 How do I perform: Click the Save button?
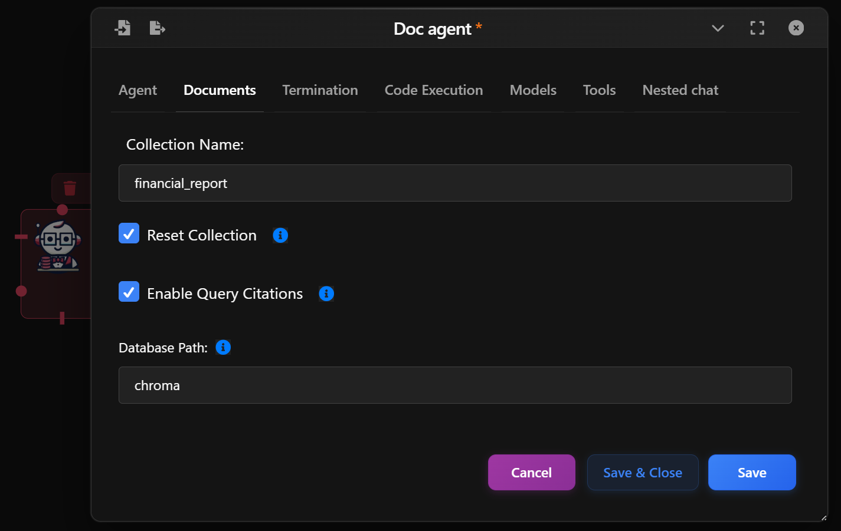[752, 472]
